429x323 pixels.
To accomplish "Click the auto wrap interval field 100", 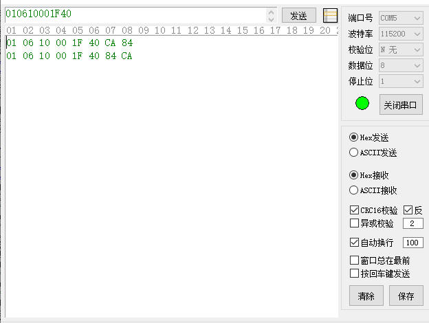I will (413, 243).
